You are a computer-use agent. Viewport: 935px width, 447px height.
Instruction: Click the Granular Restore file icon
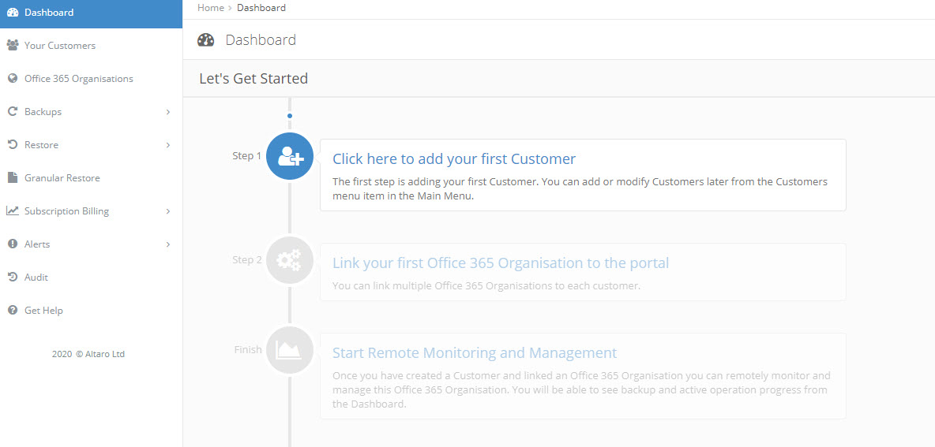pyautogui.click(x=13, y=178)
